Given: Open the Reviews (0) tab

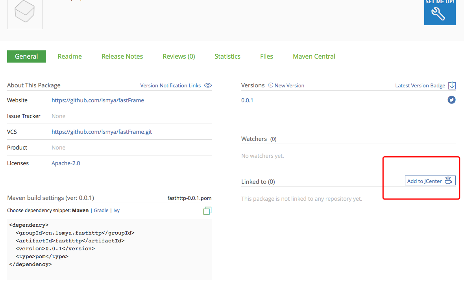Looking at the screenshot, I should (x=179, y=56).
